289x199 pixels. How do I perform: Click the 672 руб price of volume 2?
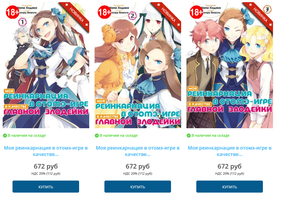[138, 166]
